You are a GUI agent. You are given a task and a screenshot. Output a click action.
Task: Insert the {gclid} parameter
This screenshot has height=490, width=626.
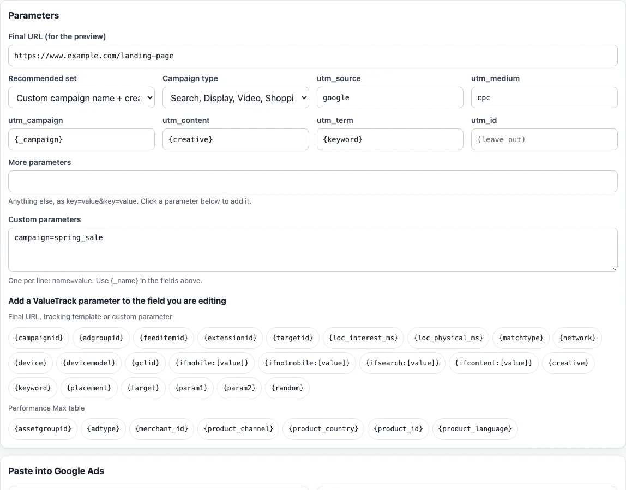point(145,363)
